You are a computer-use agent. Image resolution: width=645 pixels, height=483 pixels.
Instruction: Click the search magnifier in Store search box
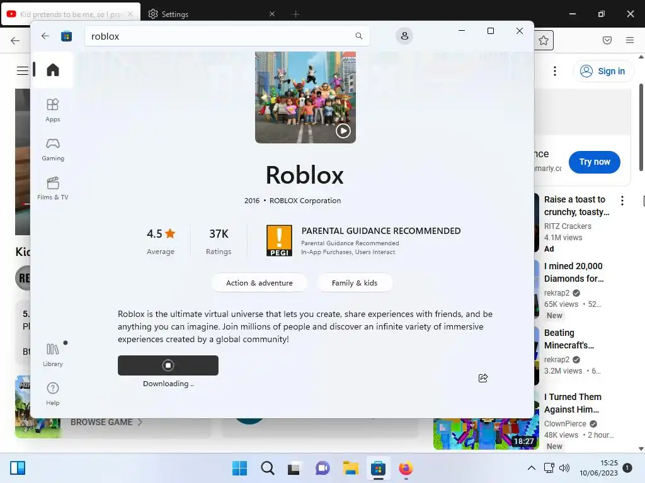pyautogui.click(x=358, y=36)
